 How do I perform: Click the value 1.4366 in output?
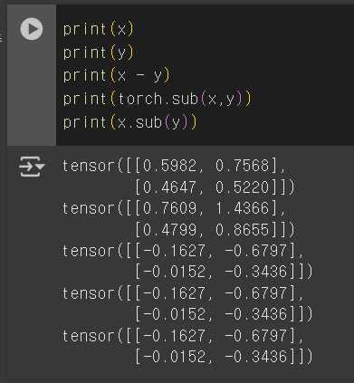point(242,208)
